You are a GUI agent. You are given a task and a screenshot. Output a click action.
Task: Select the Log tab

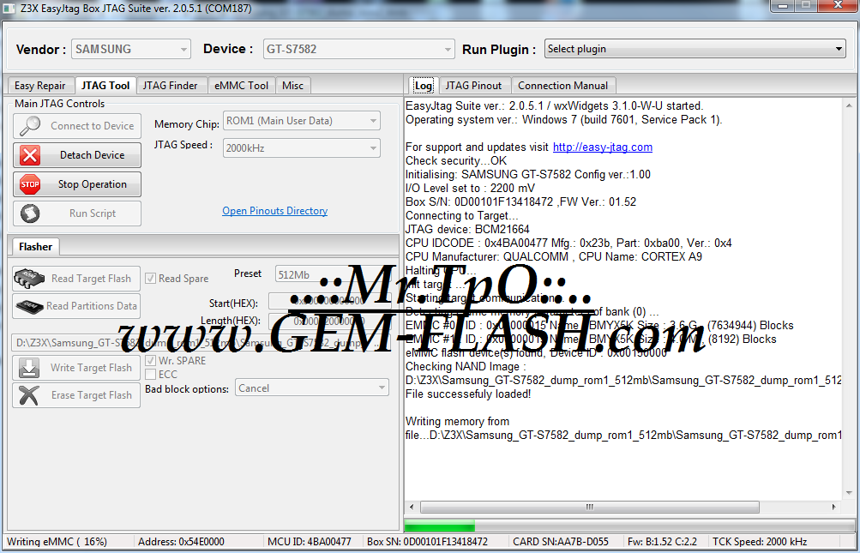tap(423, 86)
